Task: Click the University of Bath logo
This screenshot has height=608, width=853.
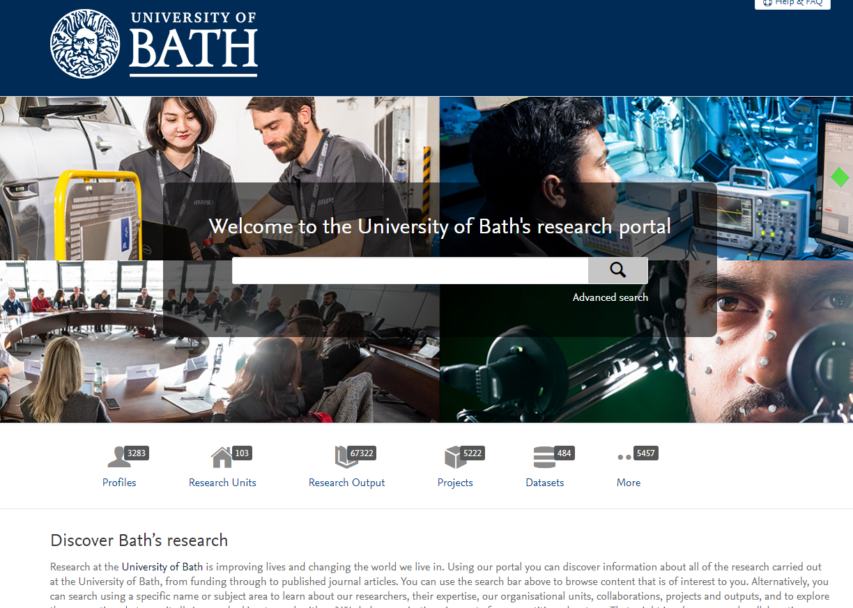Action: coord(154,43)
